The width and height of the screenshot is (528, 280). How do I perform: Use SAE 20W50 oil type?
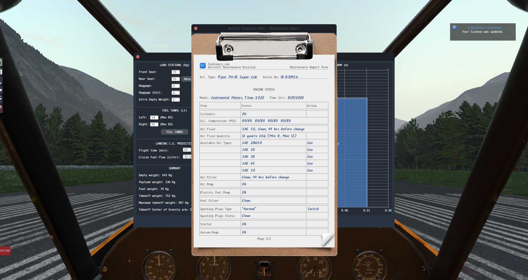(310, 143)
